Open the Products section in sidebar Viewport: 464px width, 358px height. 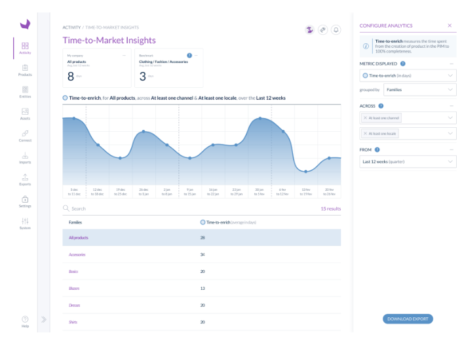click(25, 70)
